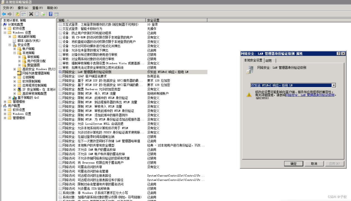This screenshot has width=351, height=201.
Task: Select the 本地计算机 策略 root node
Action: [14, 20]
